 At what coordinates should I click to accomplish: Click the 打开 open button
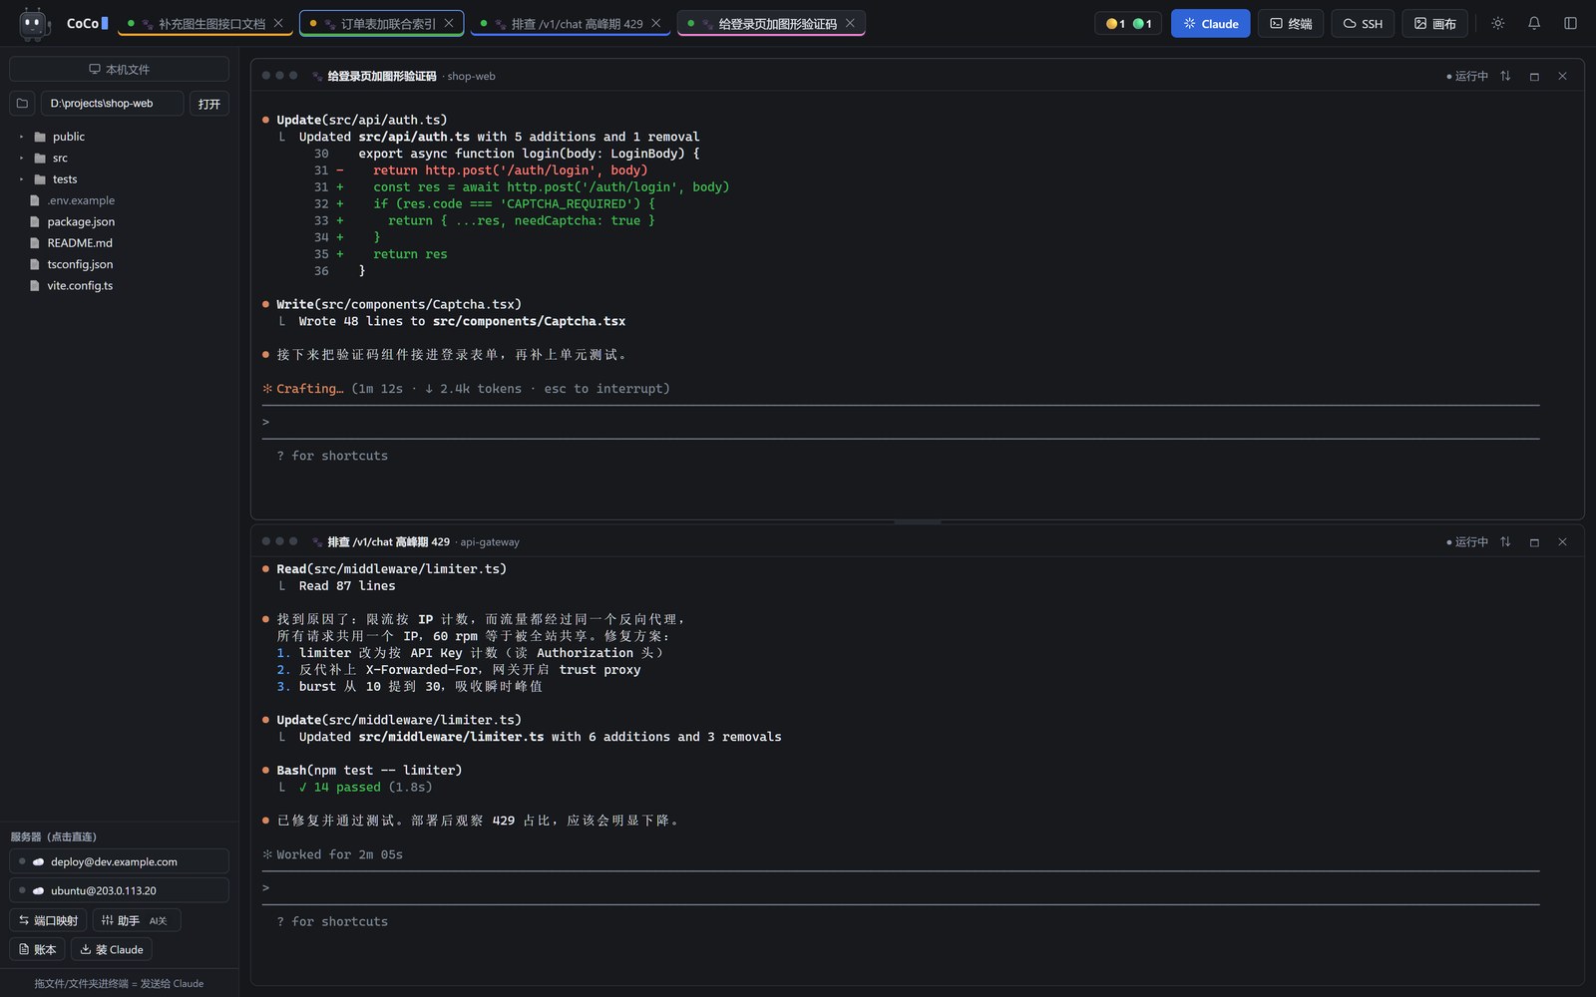pyautogui.click(x=209, y=104)
